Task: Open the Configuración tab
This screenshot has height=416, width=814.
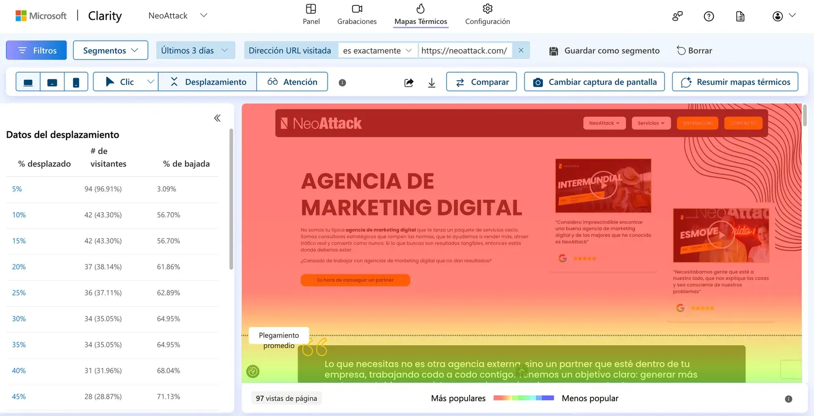Action: tap(487, 15)
